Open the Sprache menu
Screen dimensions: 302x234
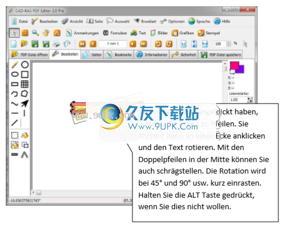click(x=199, y=21)
